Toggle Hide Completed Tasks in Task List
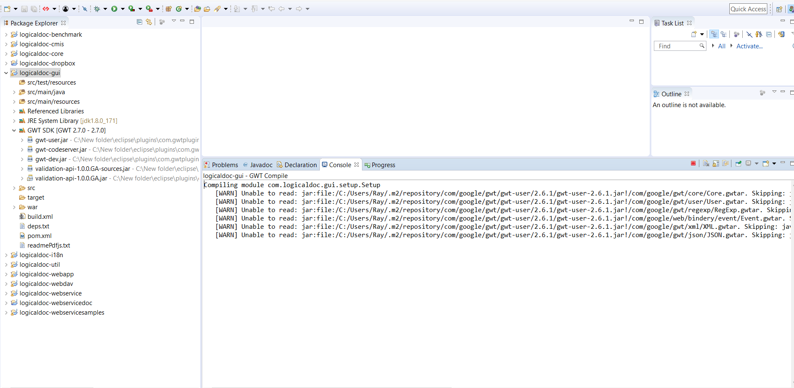 (749, 34)
